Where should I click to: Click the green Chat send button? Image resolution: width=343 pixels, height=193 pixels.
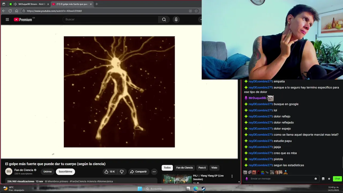pyautogui.click(x=337, y=179)
